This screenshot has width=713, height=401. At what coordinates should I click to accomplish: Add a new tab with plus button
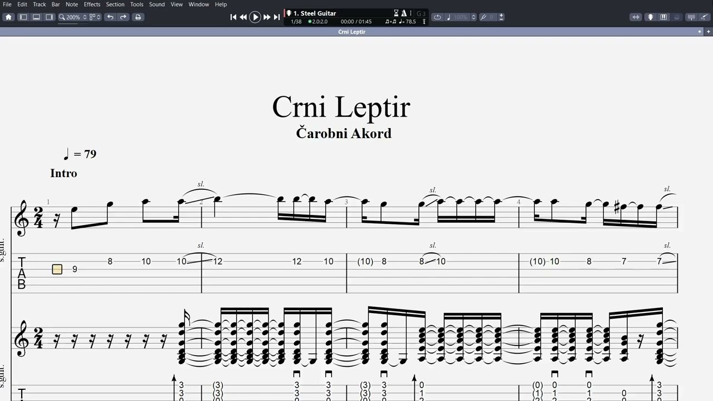(x=708, y=32)
